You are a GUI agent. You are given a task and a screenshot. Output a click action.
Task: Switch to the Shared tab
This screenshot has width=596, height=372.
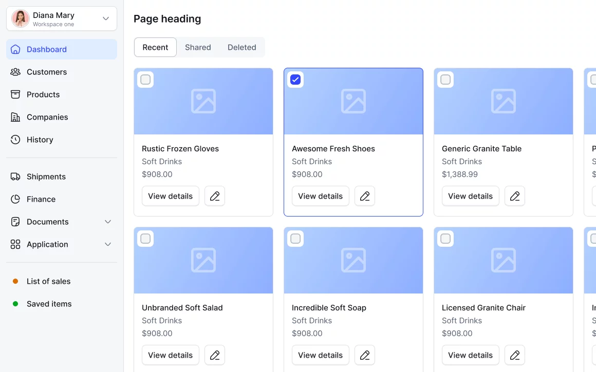198,47
